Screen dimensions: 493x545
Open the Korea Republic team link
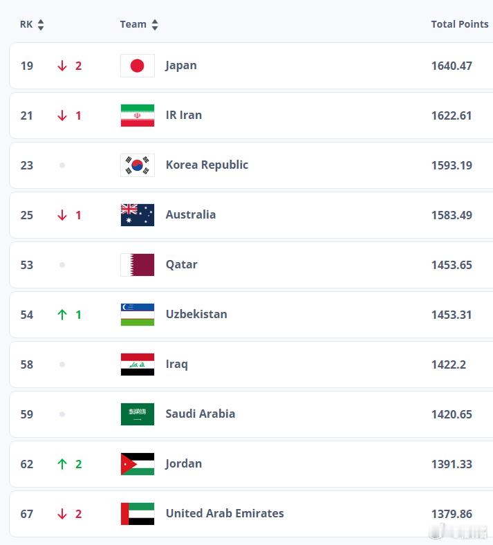(x=207, y=165)
